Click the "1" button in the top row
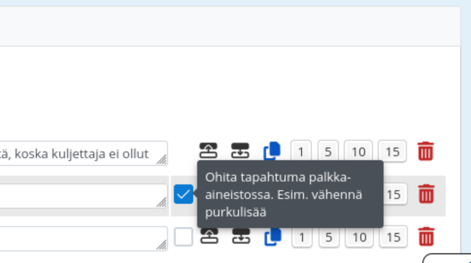 pyautogui.click(x=301, y=151)
